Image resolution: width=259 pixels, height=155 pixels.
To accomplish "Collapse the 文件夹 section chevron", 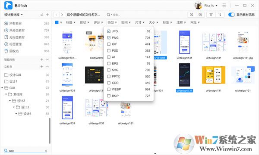I will pos(47,67).
